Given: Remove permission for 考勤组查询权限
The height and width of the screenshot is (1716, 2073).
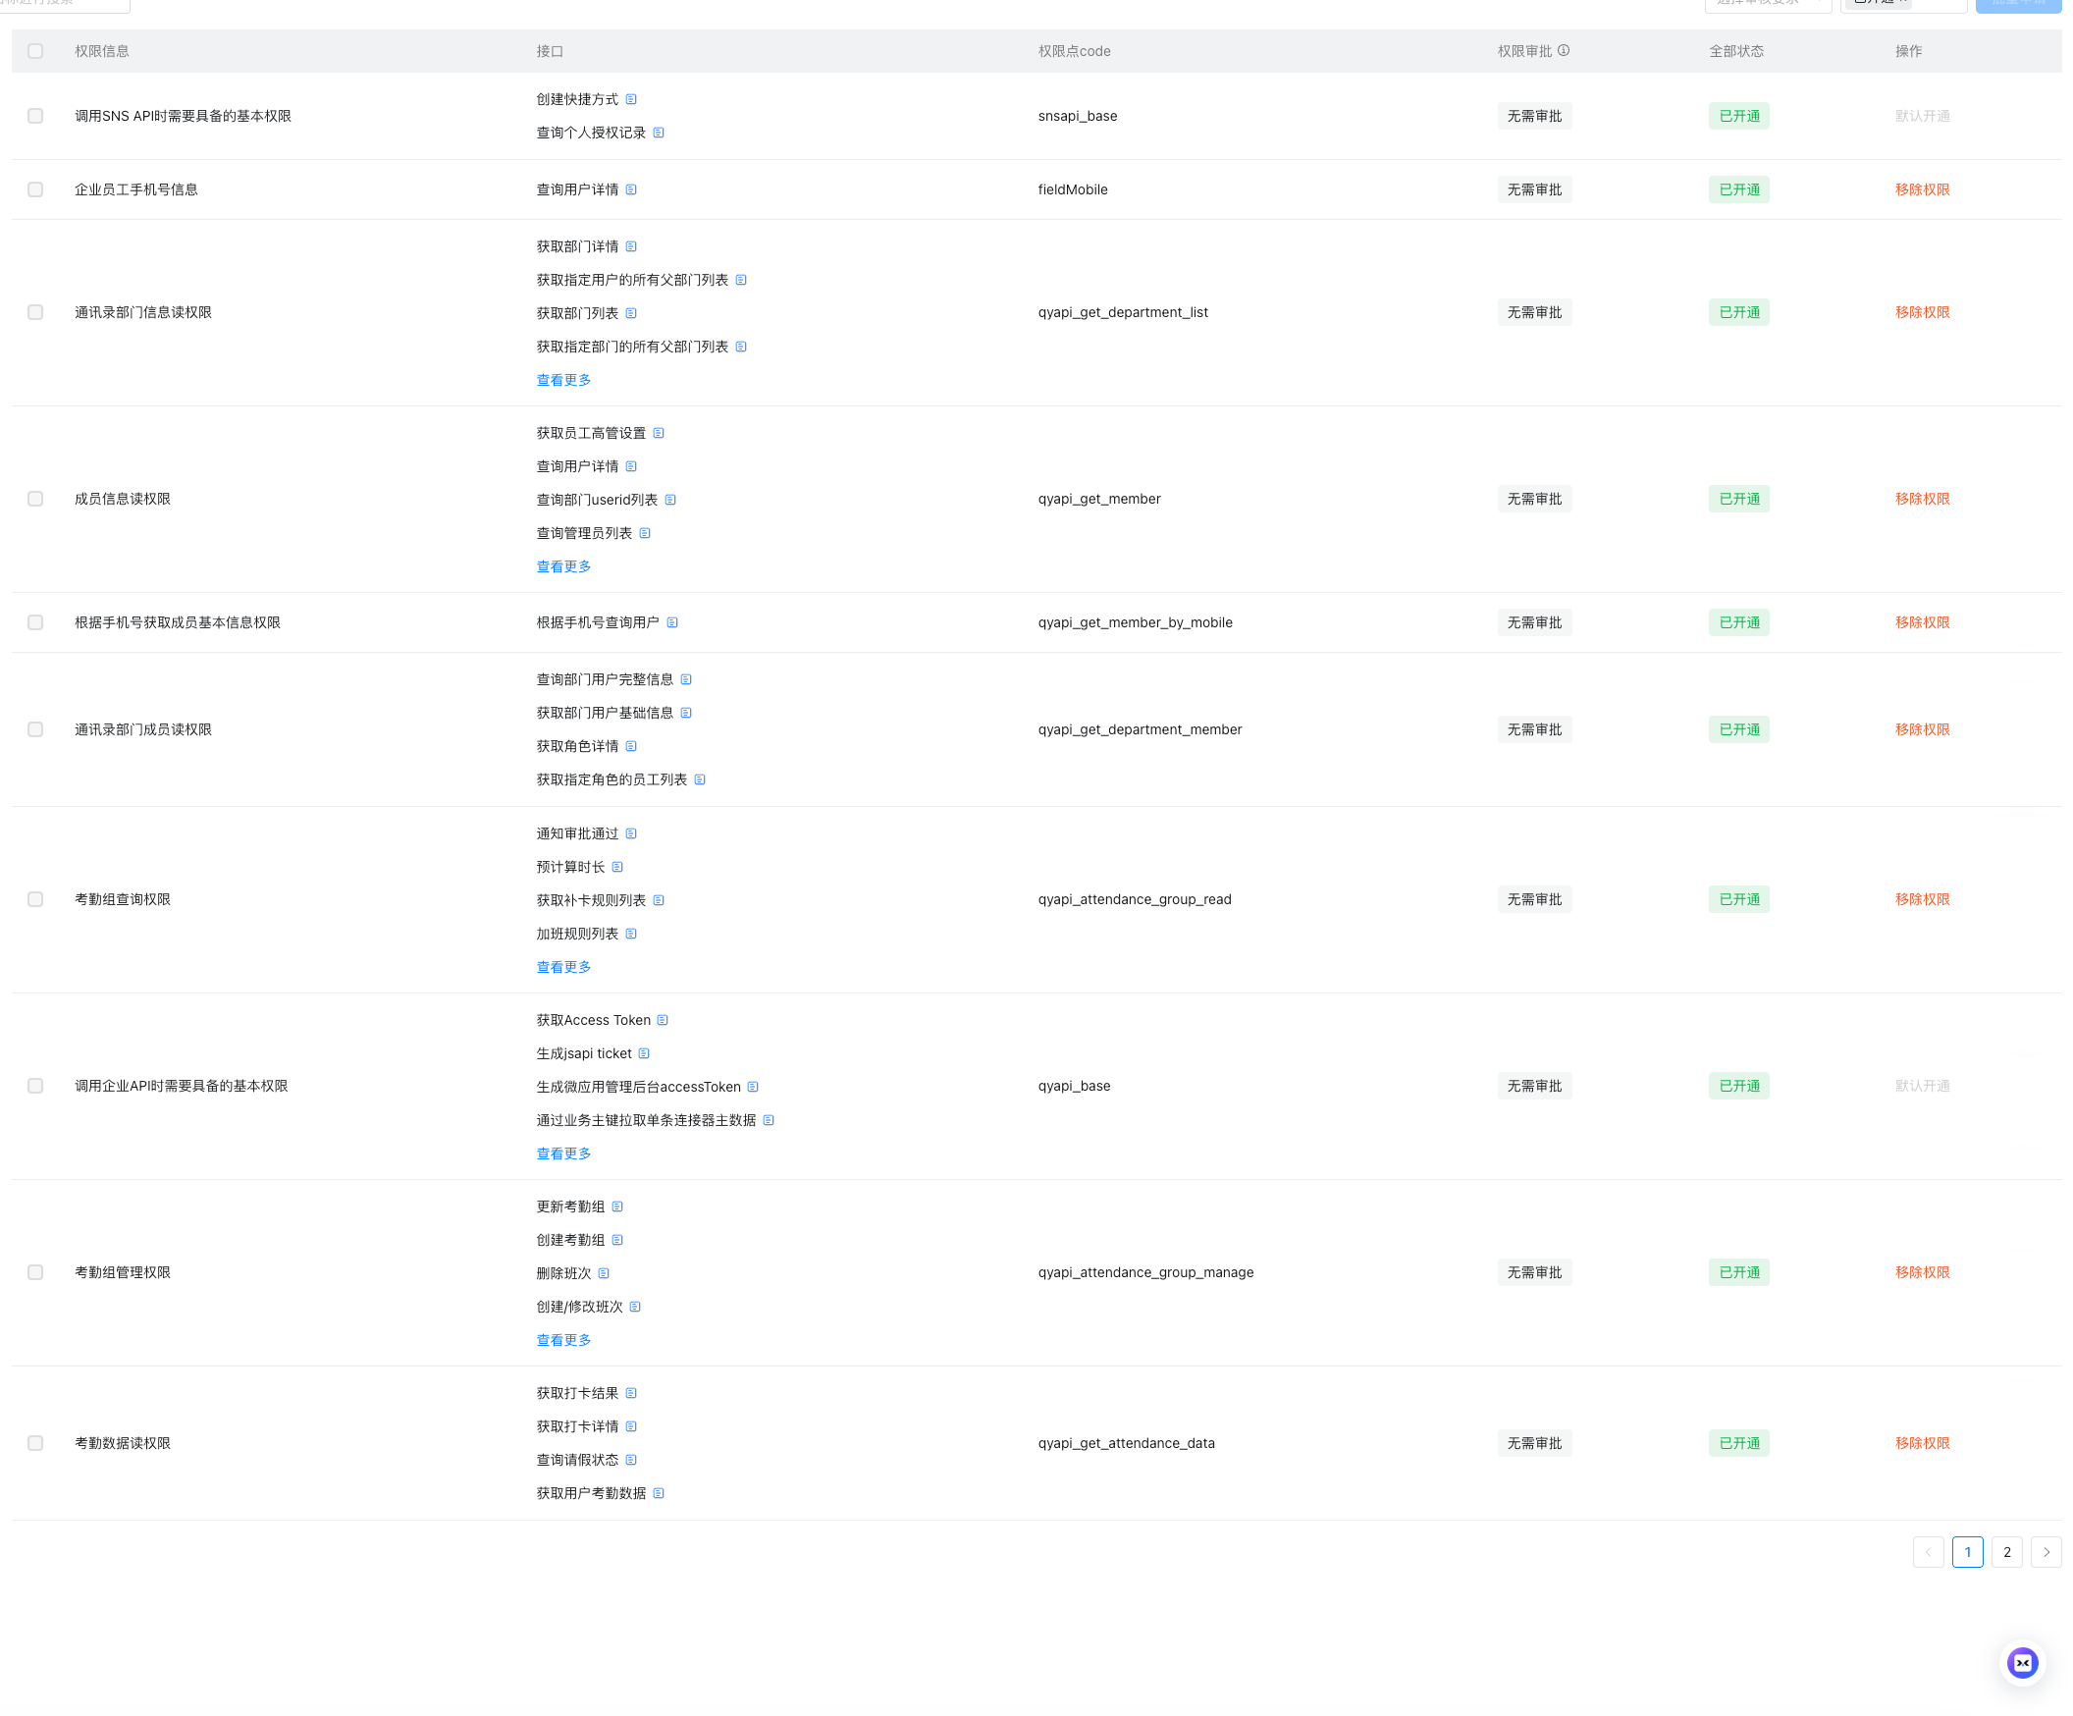Looking at the screenshot, I should point(1923,900).
